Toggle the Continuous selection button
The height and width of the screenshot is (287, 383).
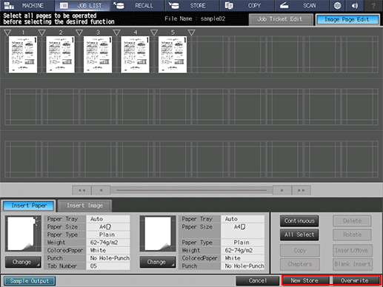299,220
